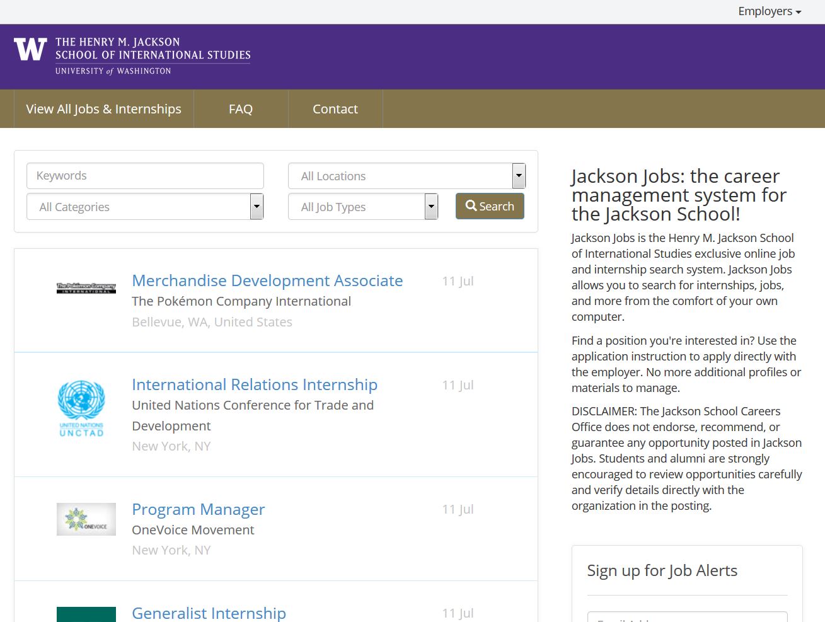Click the Sign up for Job Alerts heading

[x=662, y=570]
